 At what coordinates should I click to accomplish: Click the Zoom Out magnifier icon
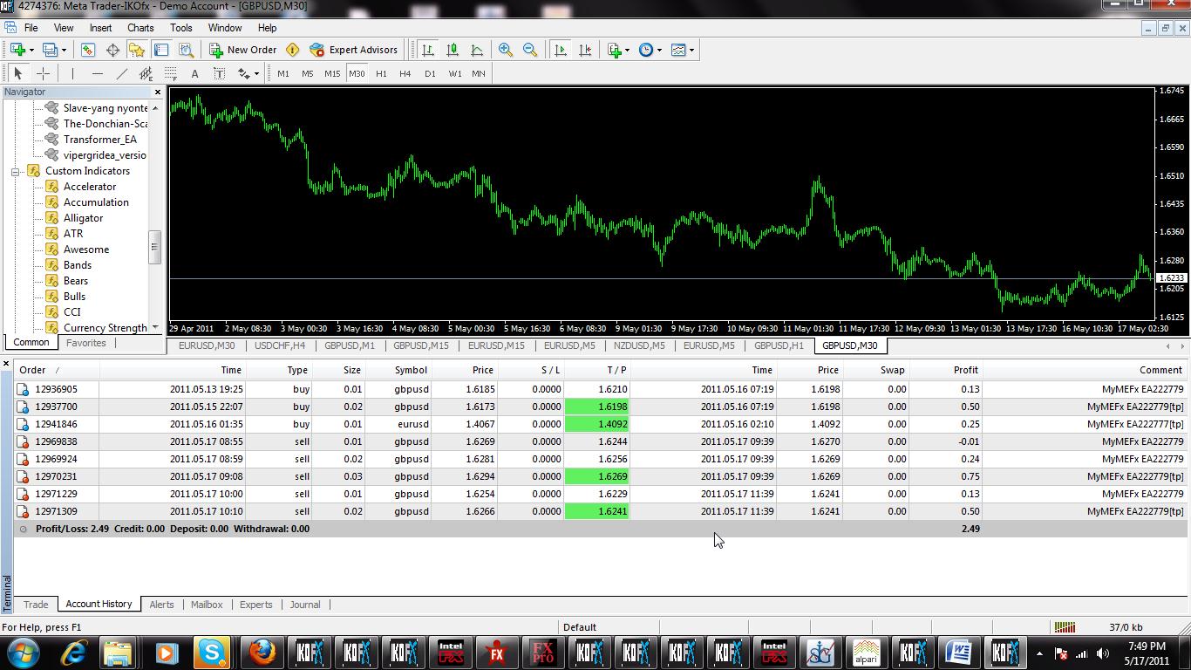(x=530, y=50)
